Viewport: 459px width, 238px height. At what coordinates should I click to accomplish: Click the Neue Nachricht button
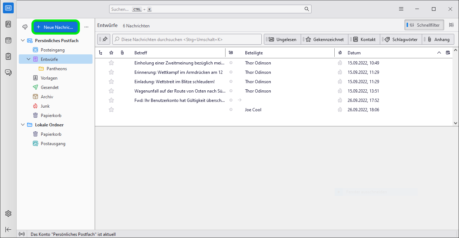[x=56, y=27]
